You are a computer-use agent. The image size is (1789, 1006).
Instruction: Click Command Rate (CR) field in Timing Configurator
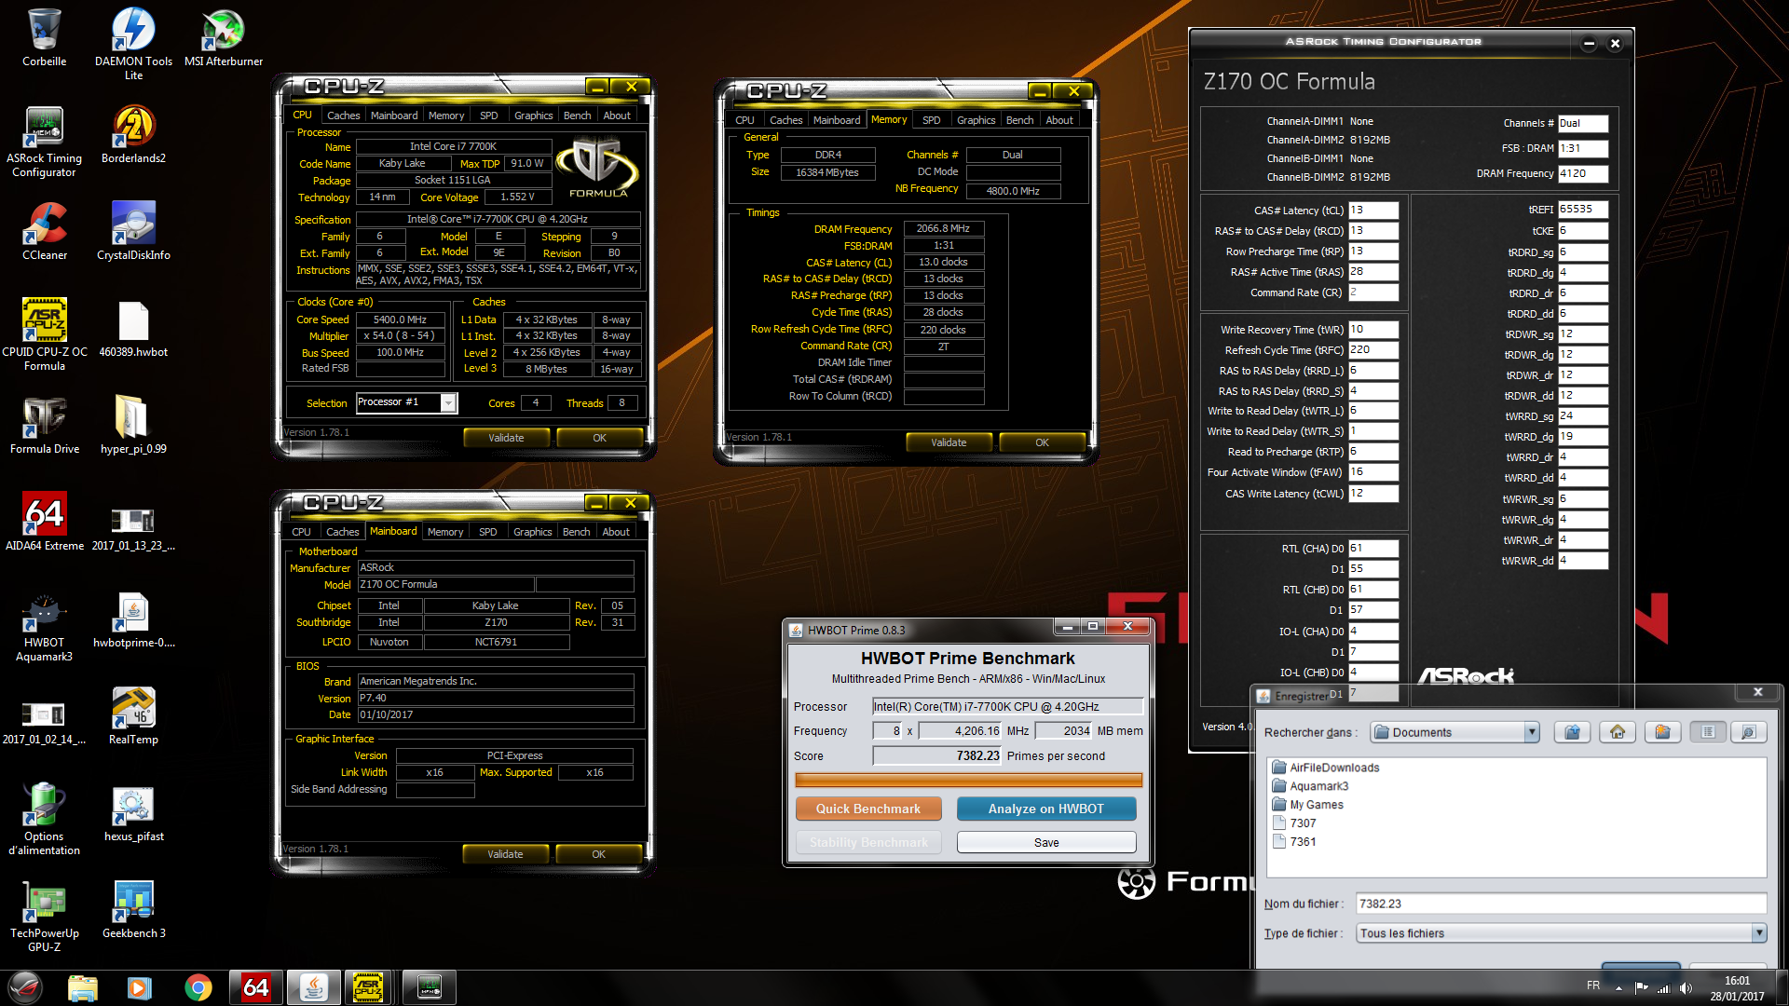1372,292
